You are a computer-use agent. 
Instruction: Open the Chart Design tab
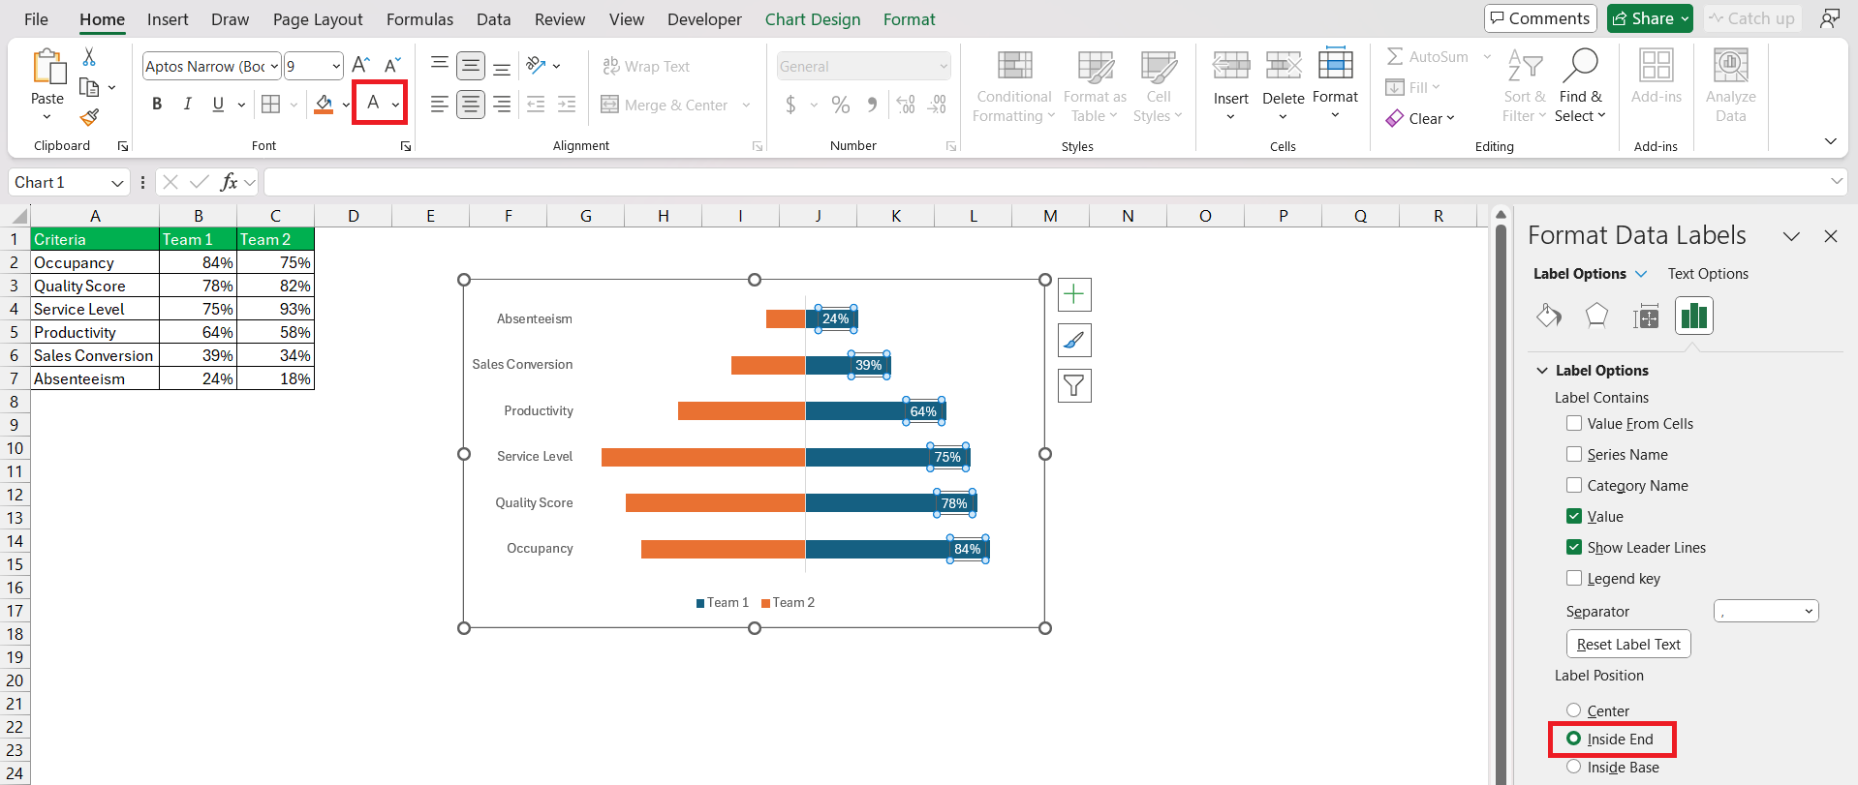click(813, 19)
